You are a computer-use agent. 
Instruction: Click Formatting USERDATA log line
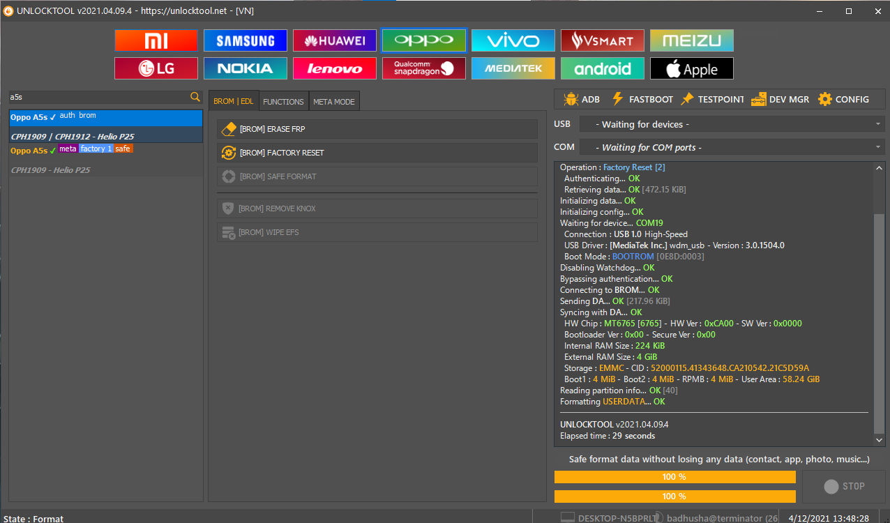pos(612,402)
